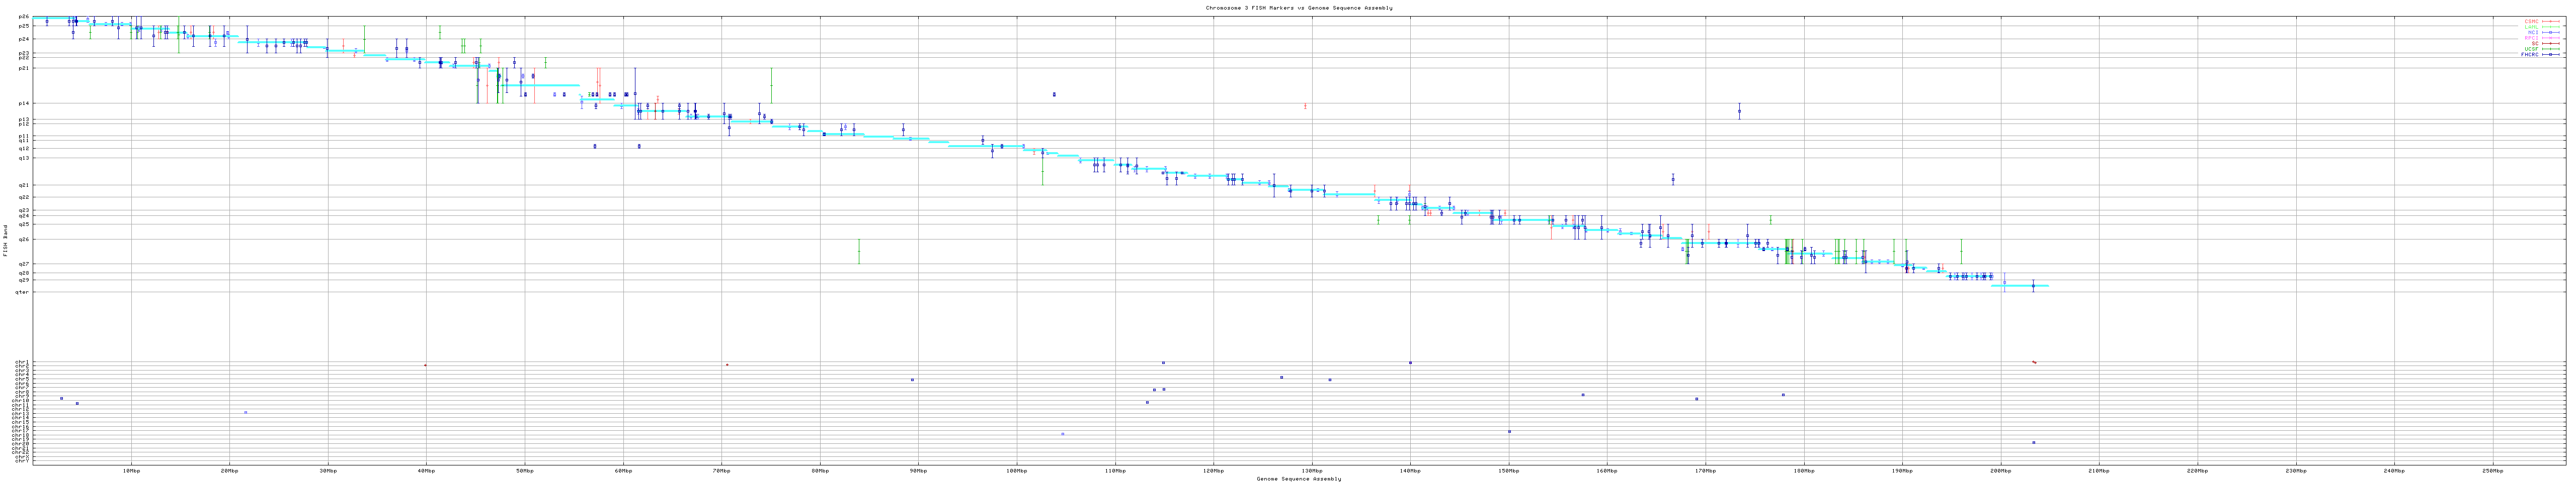This screenshot has width=2576, height=482.
Task: Click the 250Mbp x-axis tick label
Action: pos(2493,470)
